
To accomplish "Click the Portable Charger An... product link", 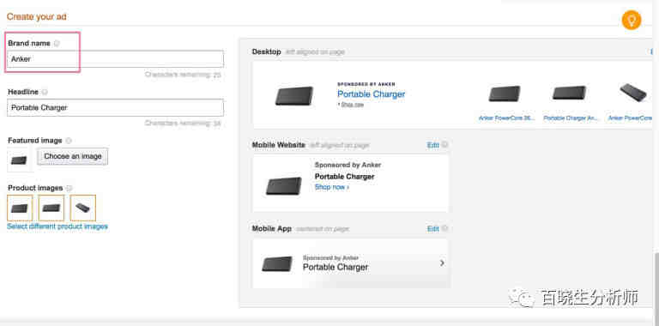I will (x=571, y=118).
